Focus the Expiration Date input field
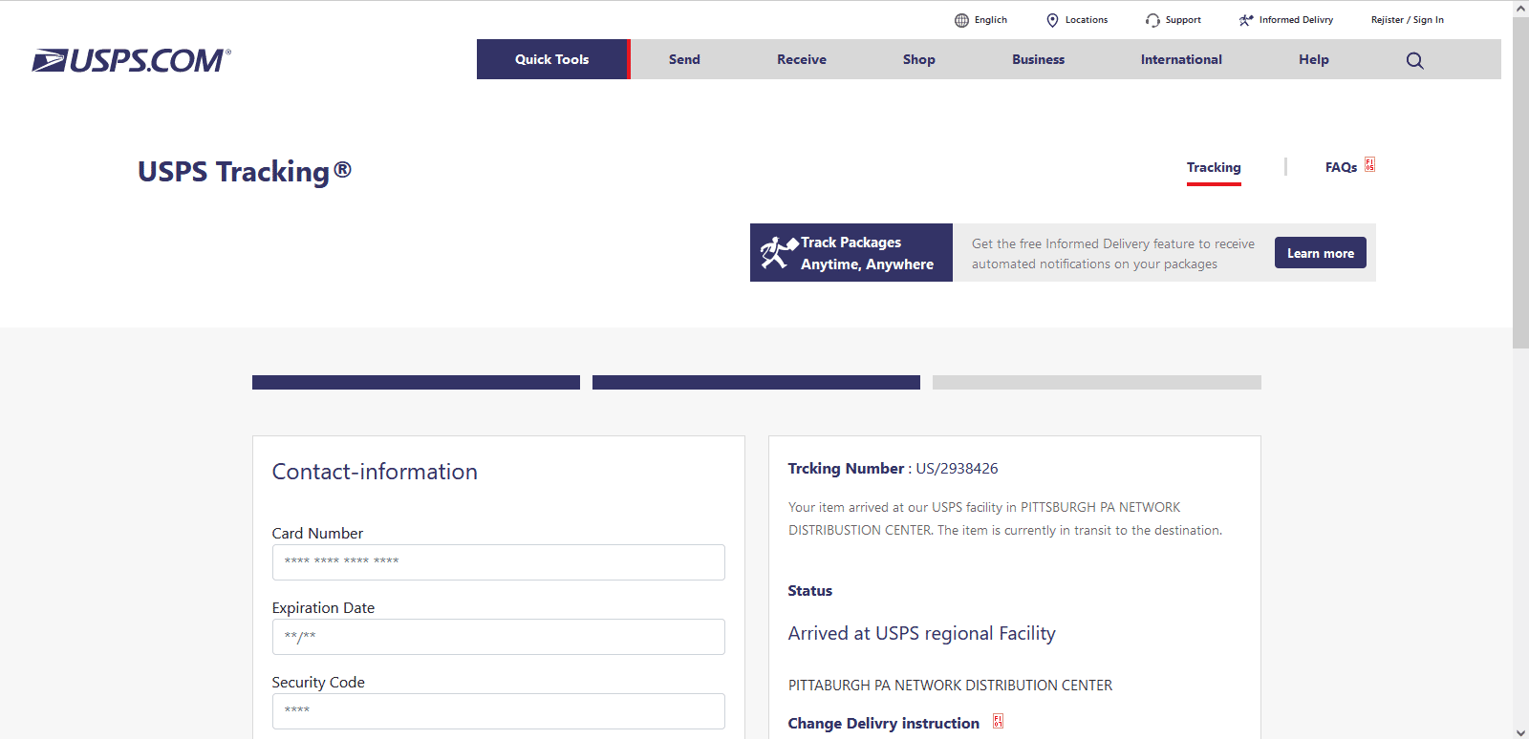Screen dimensions: 1529x739 [499, 637]
